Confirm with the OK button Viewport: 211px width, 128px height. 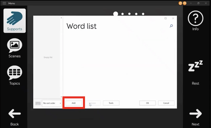(x=147, y=103)
